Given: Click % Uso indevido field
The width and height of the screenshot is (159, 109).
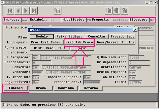Looking at the screenshot, I should [x=136, y=58].
